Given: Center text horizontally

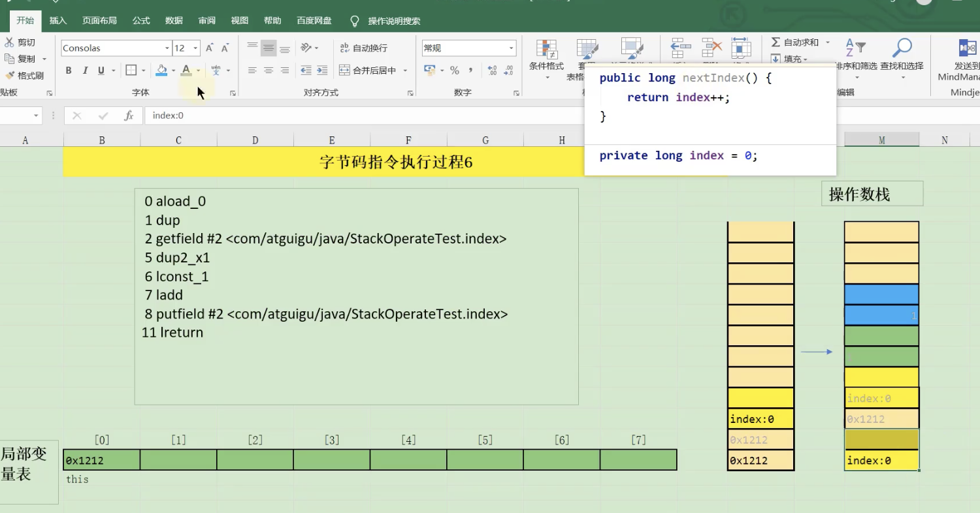Looking at the screenshot, I should pos(269,70).
